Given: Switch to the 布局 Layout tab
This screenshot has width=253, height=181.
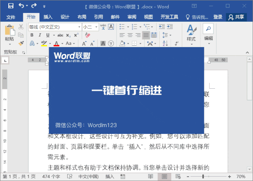Looking at the screenshot, I should coord(82,17).
